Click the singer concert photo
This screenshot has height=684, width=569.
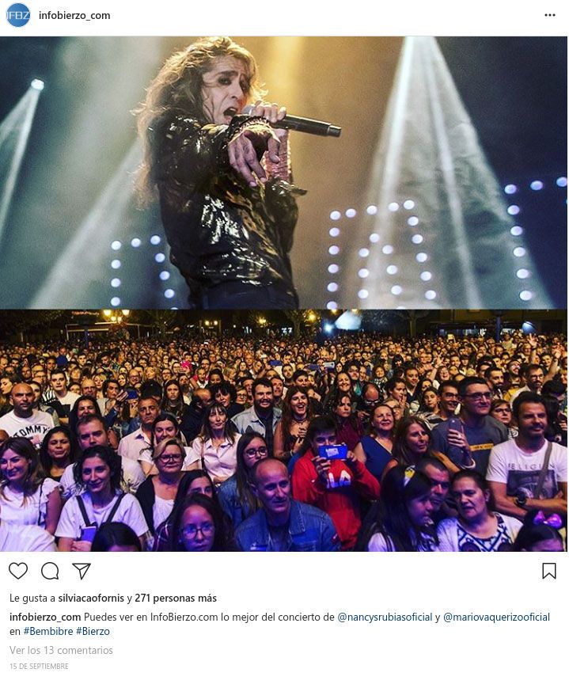(284, 173)
